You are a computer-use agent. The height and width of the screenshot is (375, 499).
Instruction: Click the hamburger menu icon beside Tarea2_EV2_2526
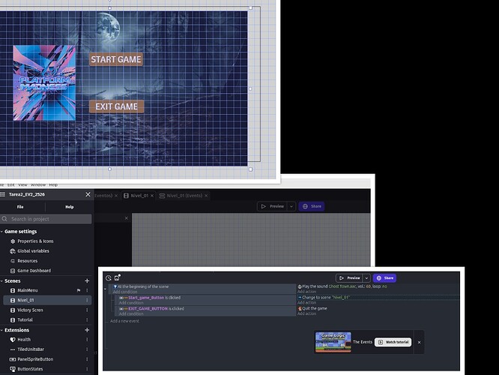(x=3, y=194)
